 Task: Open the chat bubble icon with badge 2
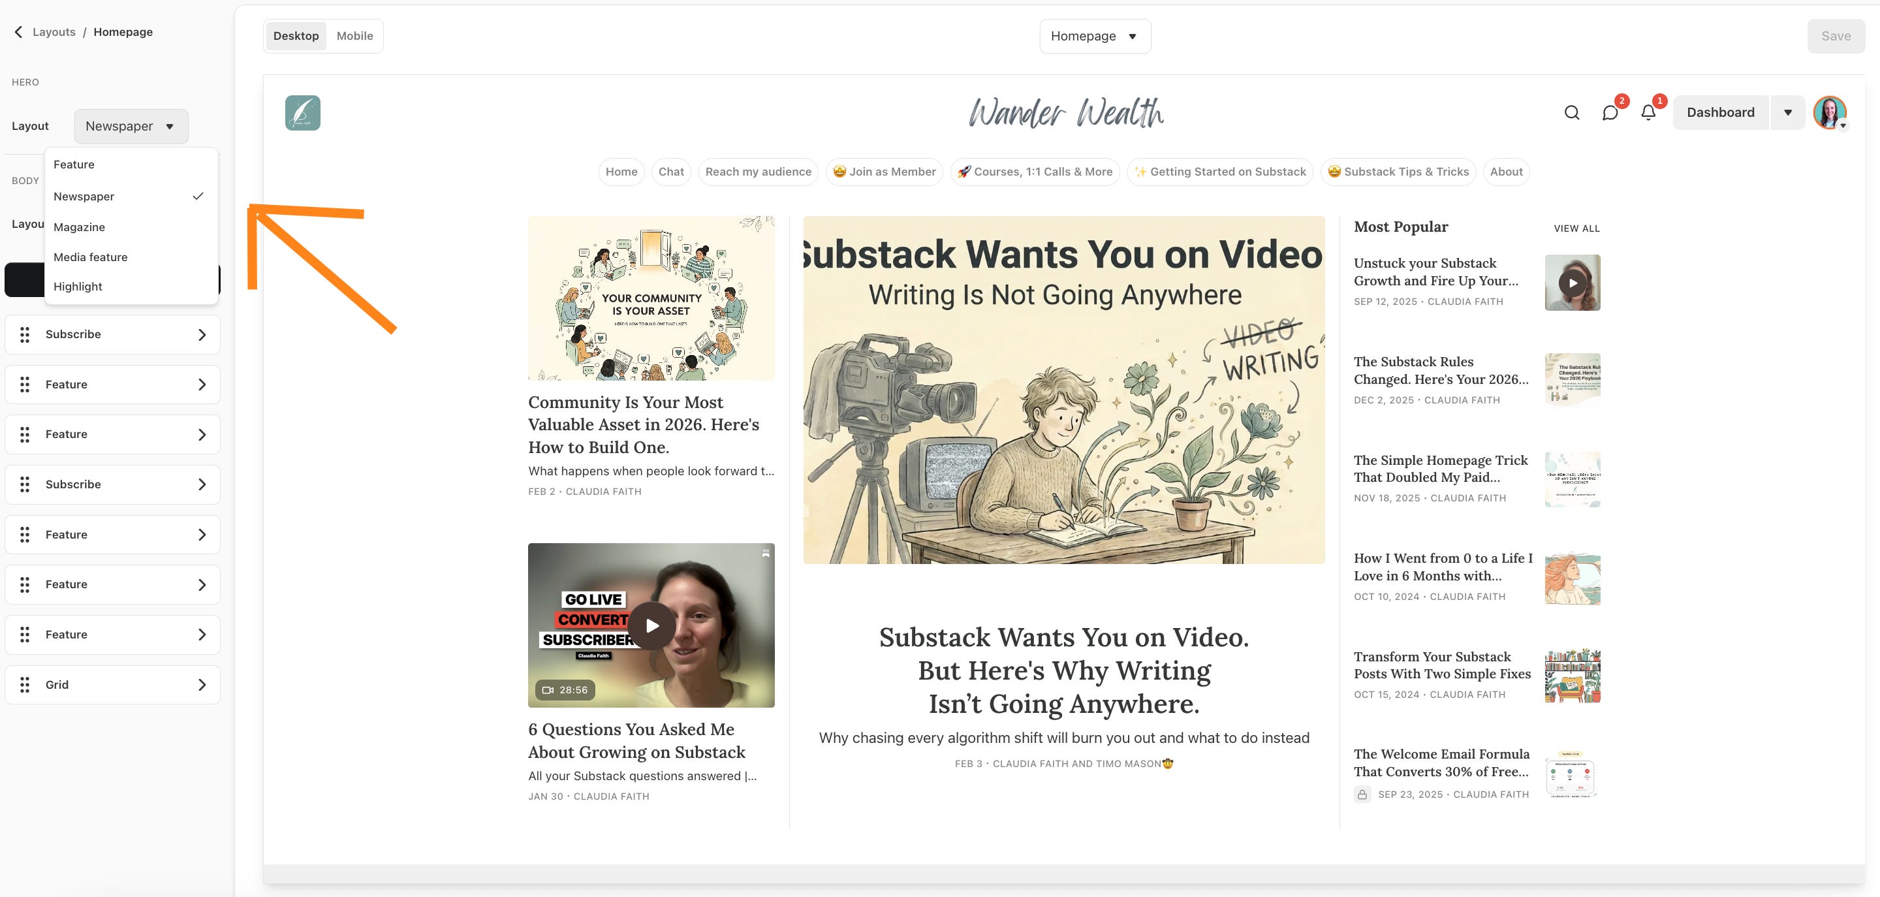click(x=1609, y=112)
